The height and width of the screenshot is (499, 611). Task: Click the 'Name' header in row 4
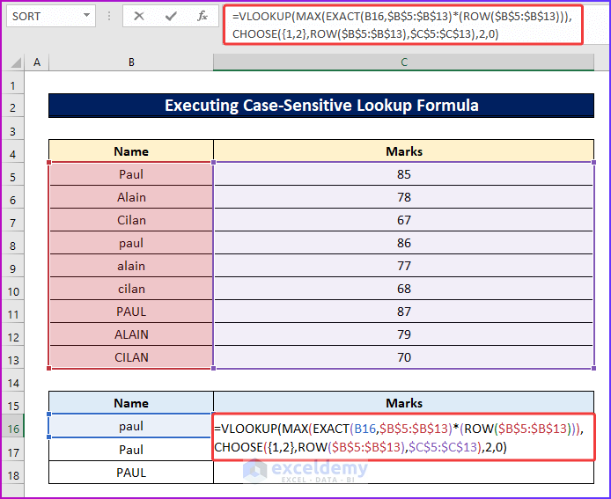click(x=131, y=151)
